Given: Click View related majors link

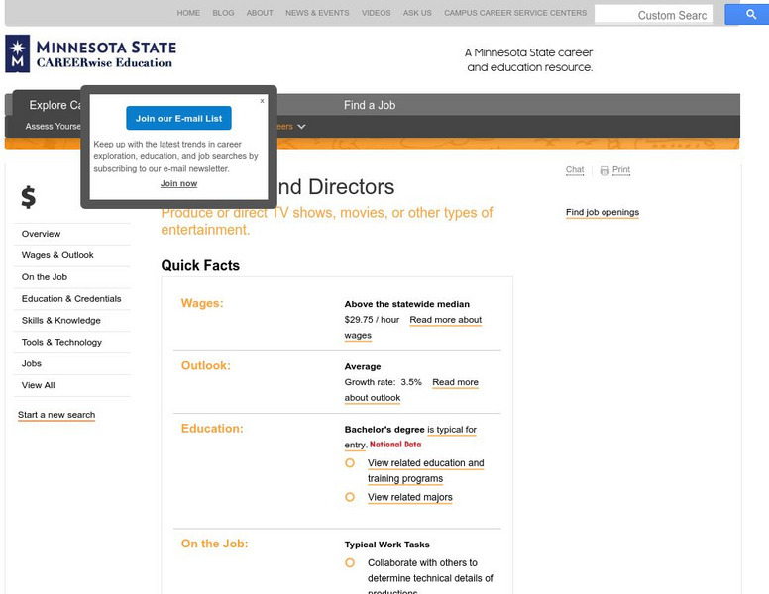Looking at the screenshot, I should click(410, 497).
